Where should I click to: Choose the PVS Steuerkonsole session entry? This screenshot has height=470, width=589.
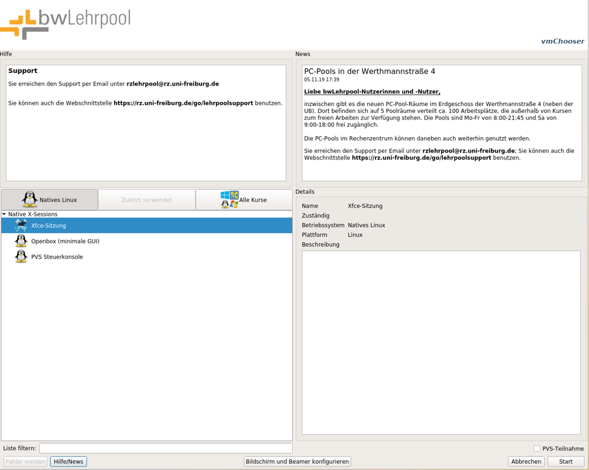(x=57, y=257)
